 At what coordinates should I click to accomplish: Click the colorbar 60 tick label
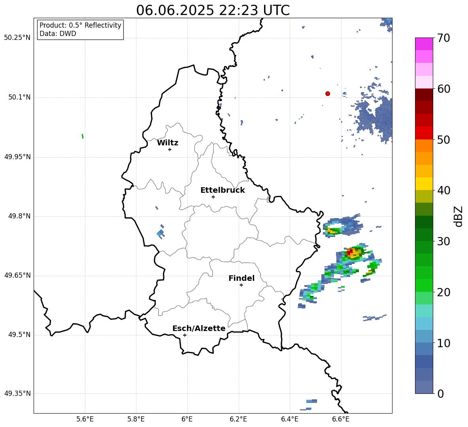[443, 89]
